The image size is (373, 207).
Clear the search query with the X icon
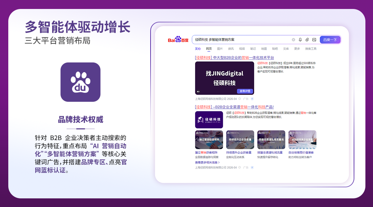point(293,40)
